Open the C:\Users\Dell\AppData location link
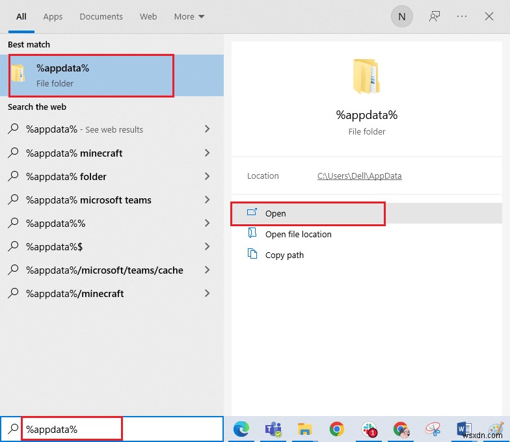The height and width of the screenshot is (442, 510). pyautogui.click(x=359, y=175)
